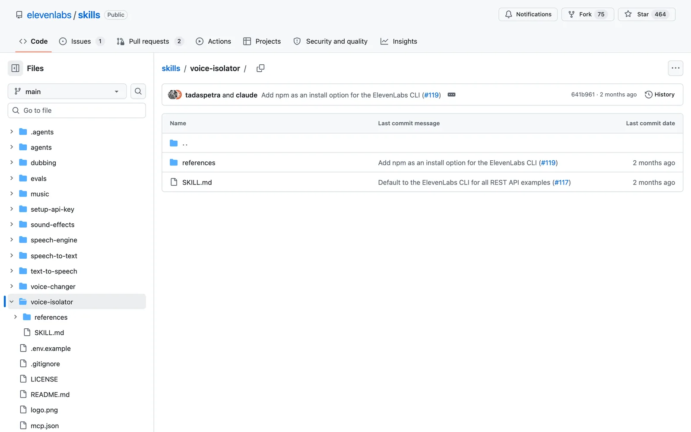Click the committer avatar images
691x432 pixels.
[175, 95]
